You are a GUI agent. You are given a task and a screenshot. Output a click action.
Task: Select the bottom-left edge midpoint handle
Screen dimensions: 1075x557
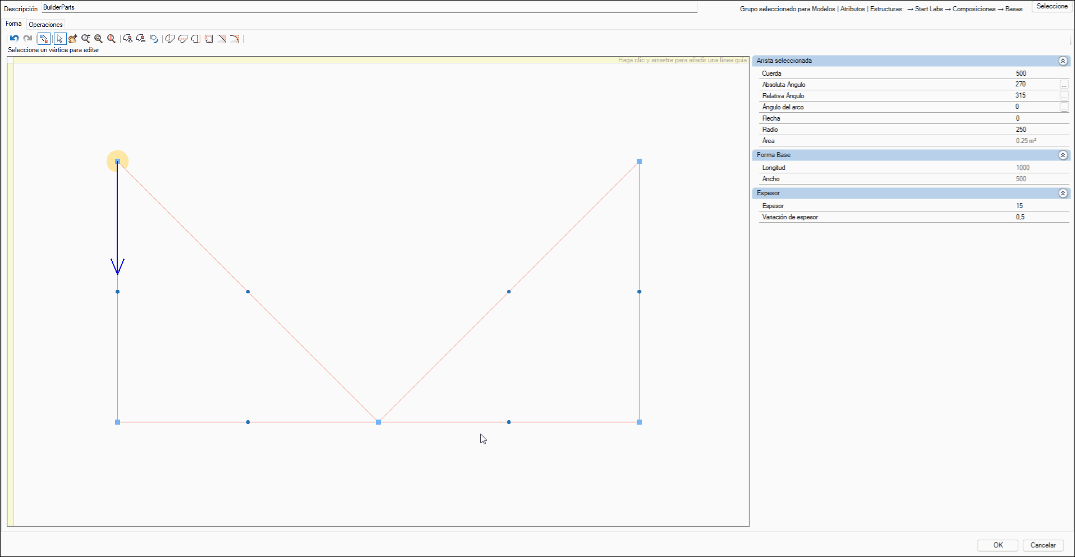tap(248, 422)
